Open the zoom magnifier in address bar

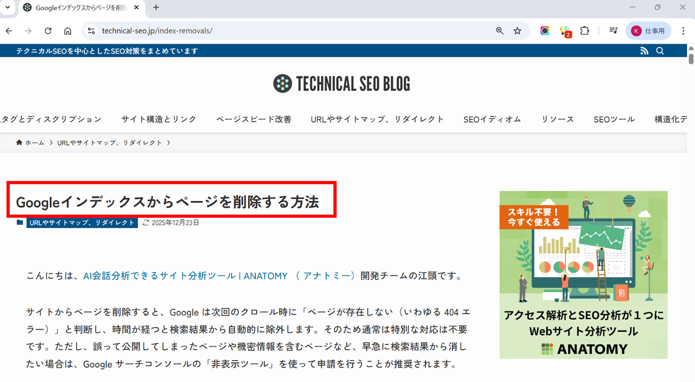[x=500, y=31]
